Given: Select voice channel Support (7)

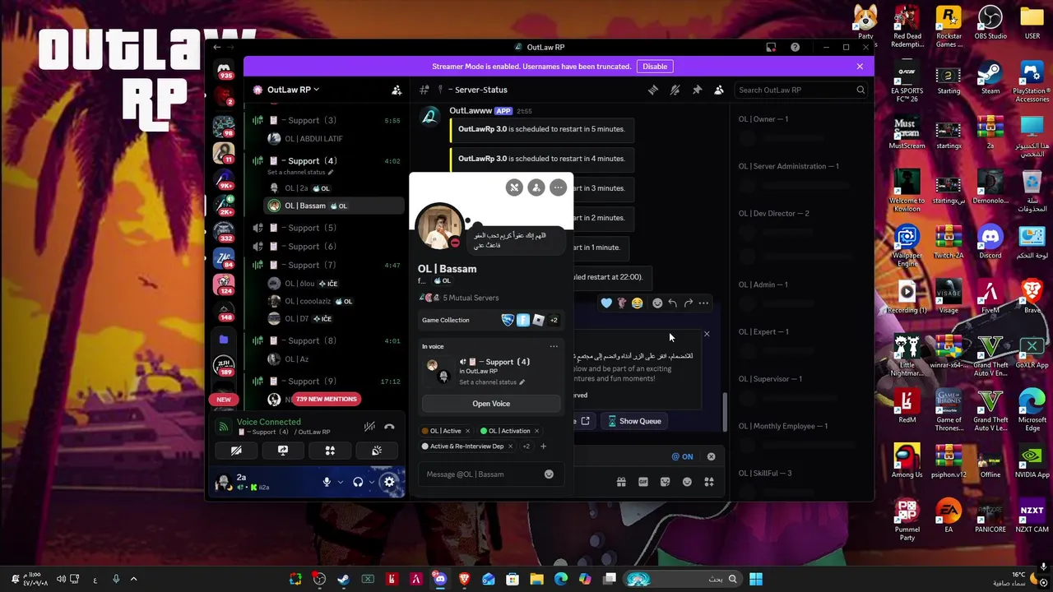Looking at the screenshot, I should click(x=327, y=265).
